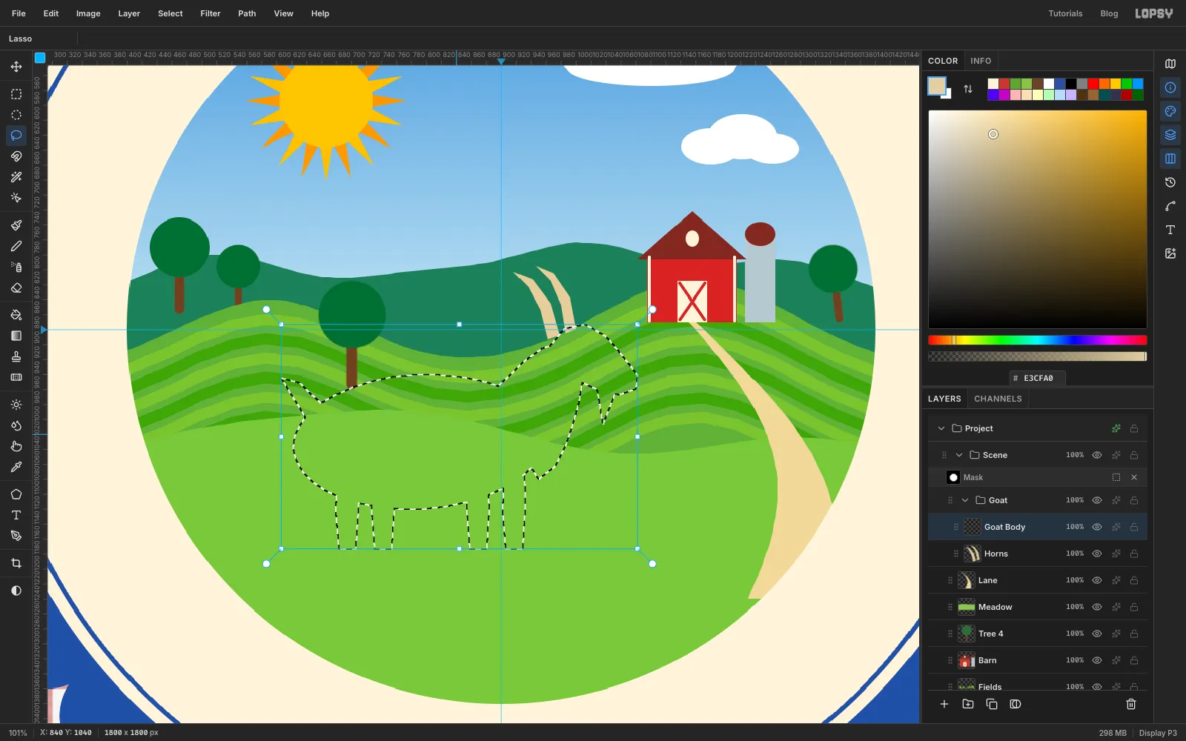Add a new layer with plus icon

click(x=944, y=704)
